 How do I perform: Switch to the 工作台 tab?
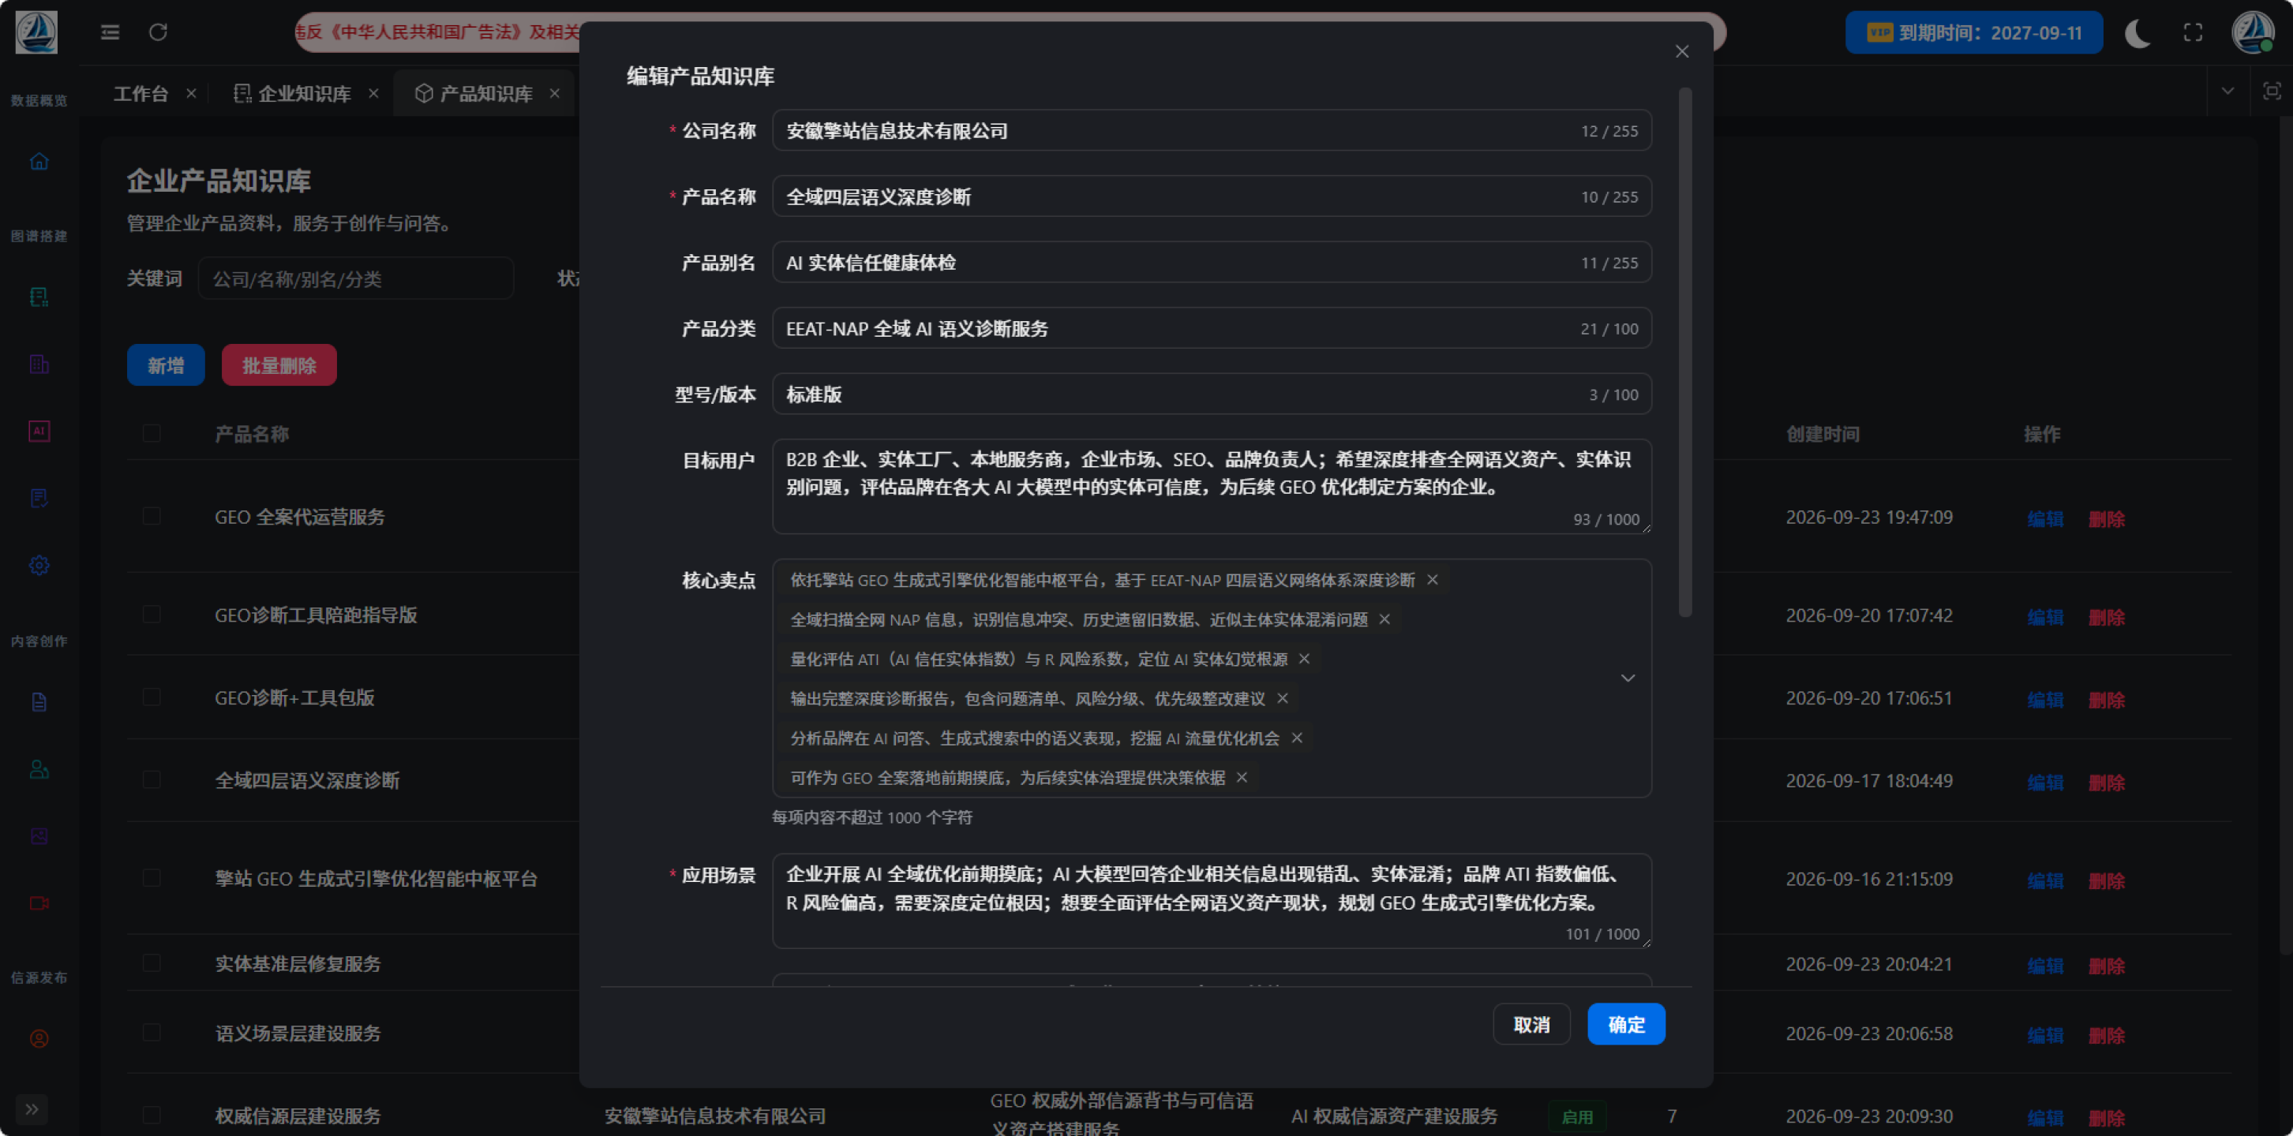coord(141,93)
